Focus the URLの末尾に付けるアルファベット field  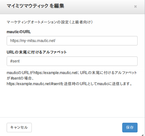point(72,61)
